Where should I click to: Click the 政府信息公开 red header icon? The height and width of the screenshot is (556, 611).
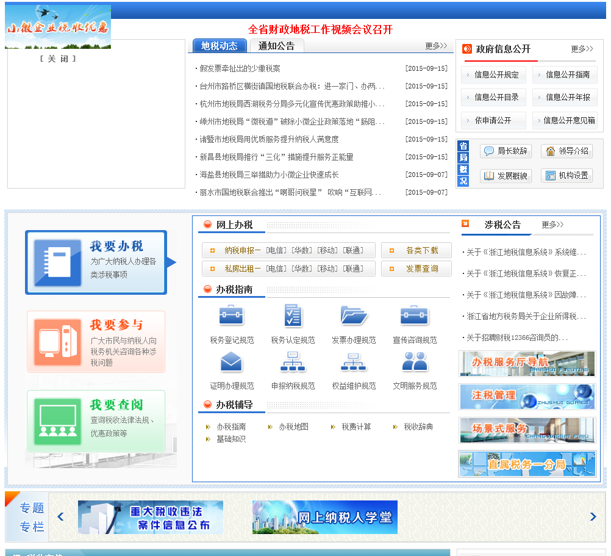point(467,49)
